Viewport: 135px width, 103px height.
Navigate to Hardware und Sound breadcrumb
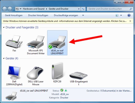tap(34, 9)
